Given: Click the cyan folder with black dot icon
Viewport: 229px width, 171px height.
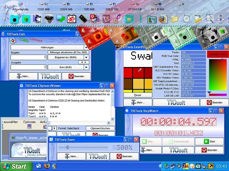Looking at the screenshot, I should 14,19.
